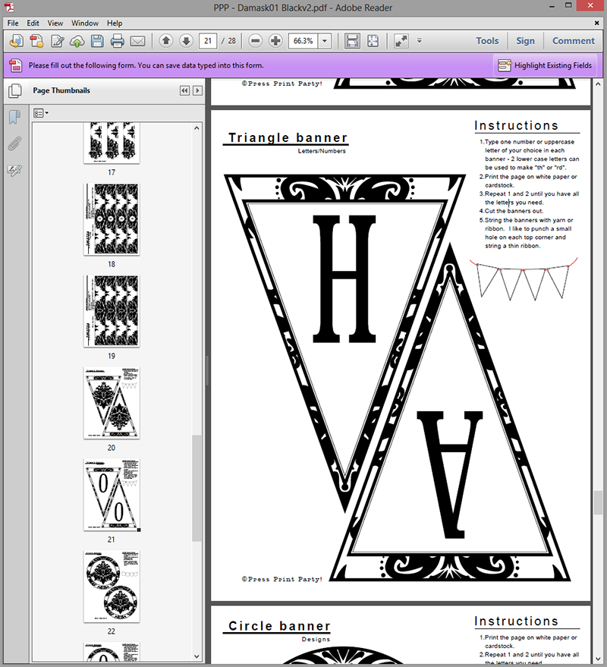Screen dimensions: 607x667
Task: Click the convert file to PDF icon
Action: (x=36, y=41)
